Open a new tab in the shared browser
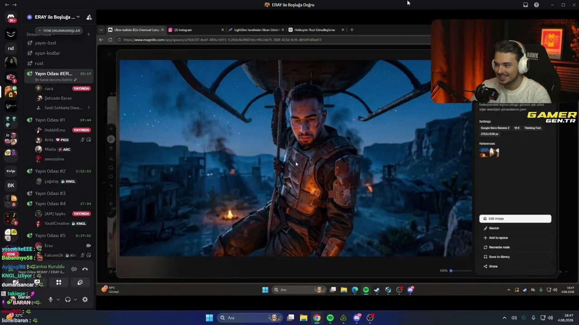This screenshot has width=579, height=325. pyautogui.click(x=351, y=30)
